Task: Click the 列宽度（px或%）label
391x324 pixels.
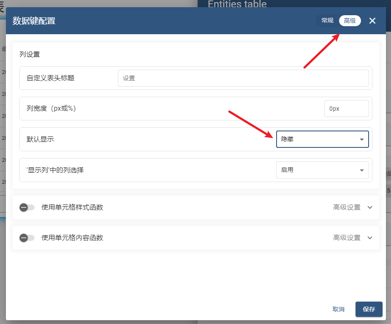Action: point(51,109)
